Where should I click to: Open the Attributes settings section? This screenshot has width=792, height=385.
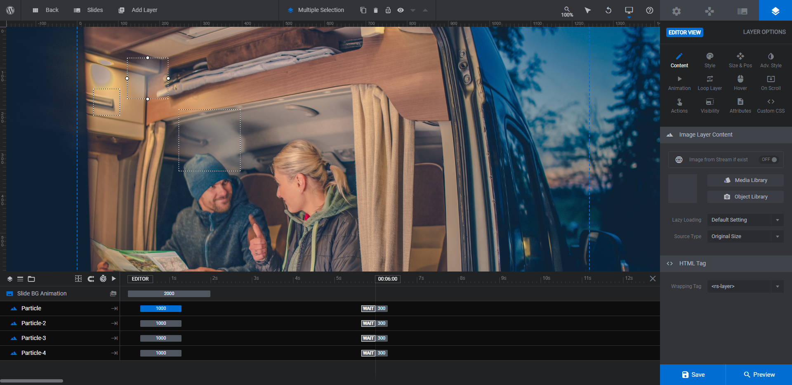[x=740, y=106]
